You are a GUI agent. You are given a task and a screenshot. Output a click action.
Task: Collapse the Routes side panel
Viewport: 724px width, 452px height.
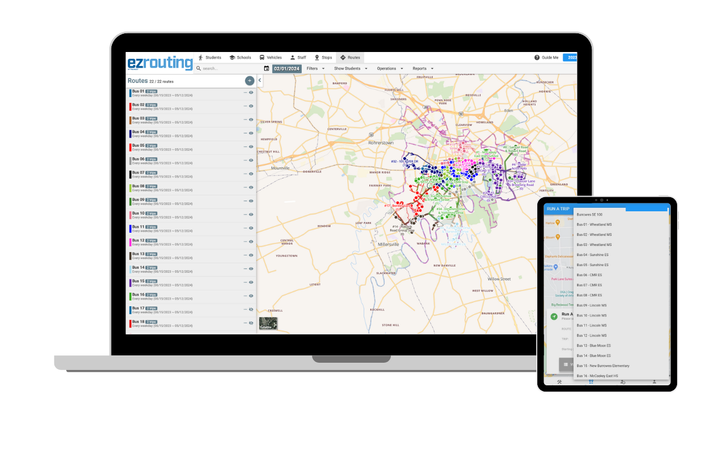click(x=260, y=80)
